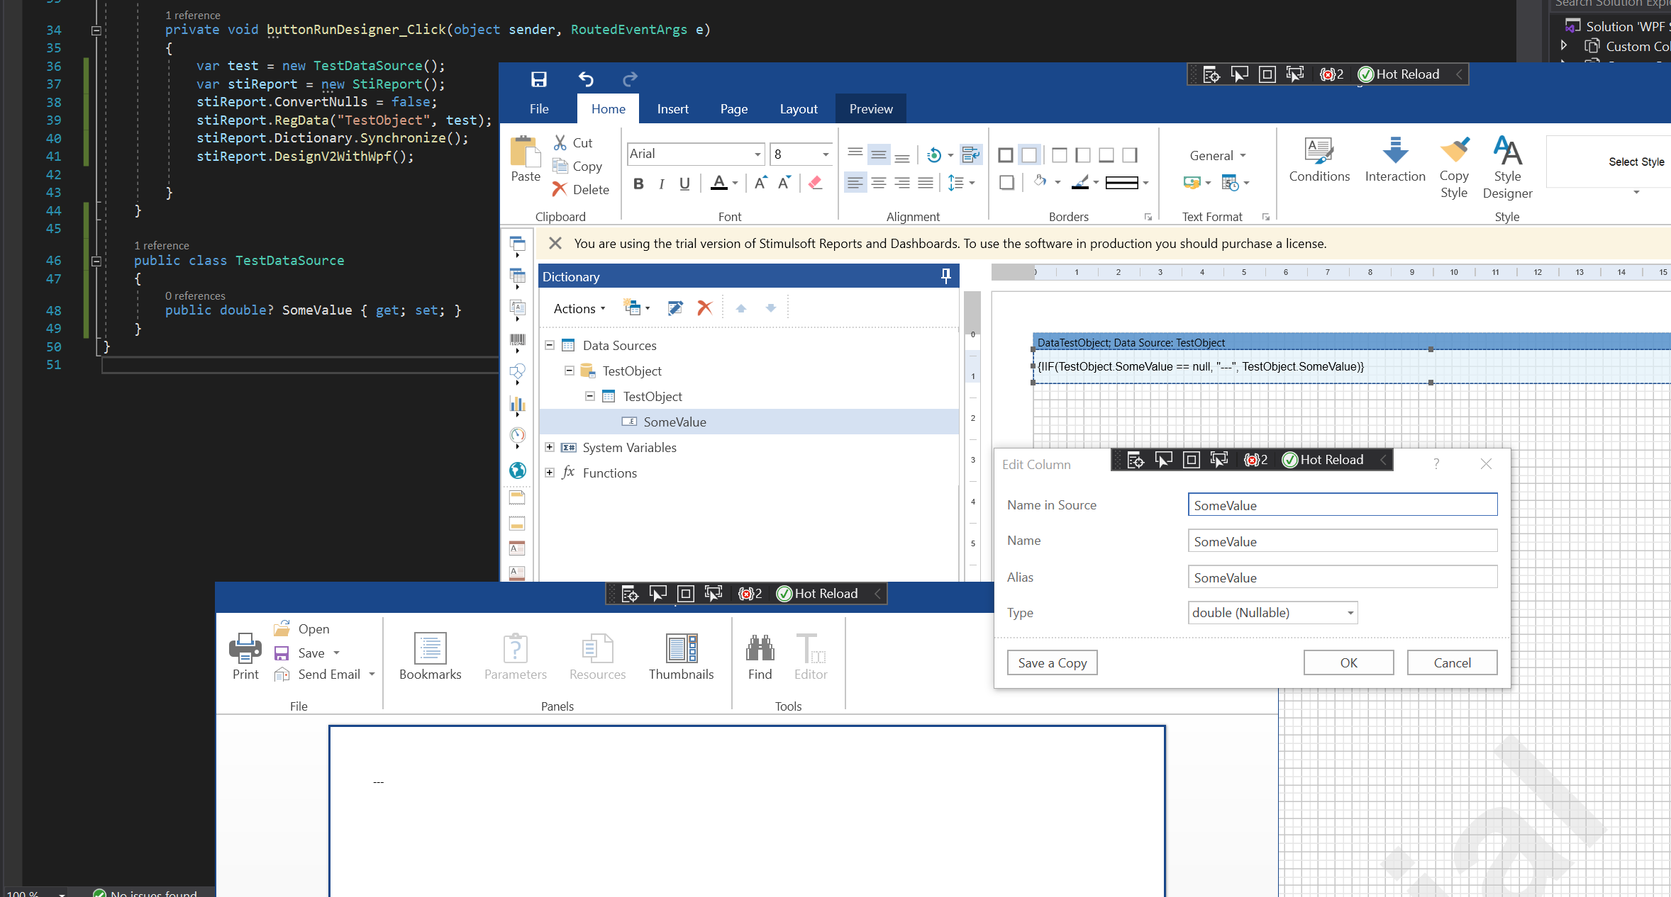1671x897 pixels.
Task: Pin the Dictionary panel
Action: pos(946,276)
